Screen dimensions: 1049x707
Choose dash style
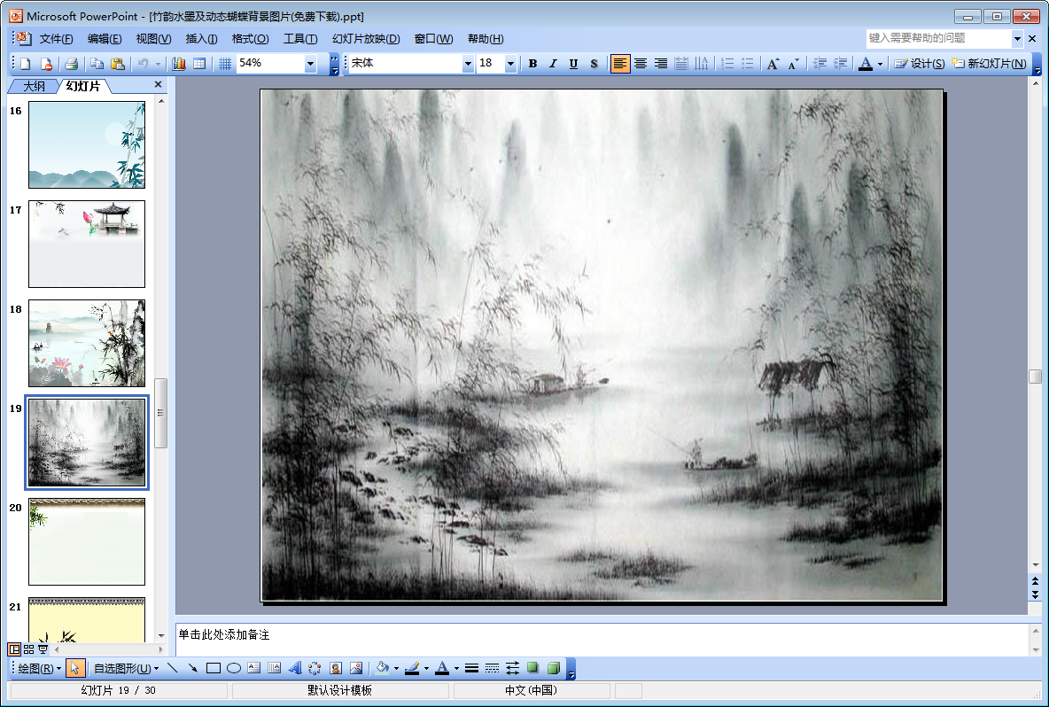[492, 668]
